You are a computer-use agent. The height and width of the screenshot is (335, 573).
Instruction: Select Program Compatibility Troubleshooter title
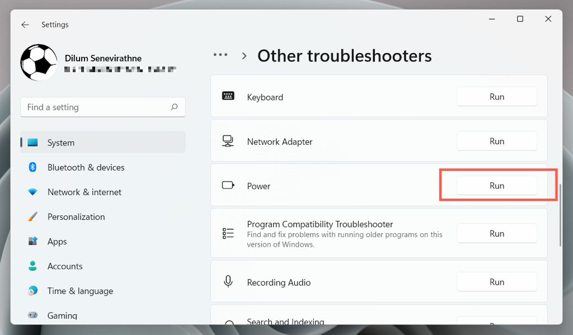point(320,224)
